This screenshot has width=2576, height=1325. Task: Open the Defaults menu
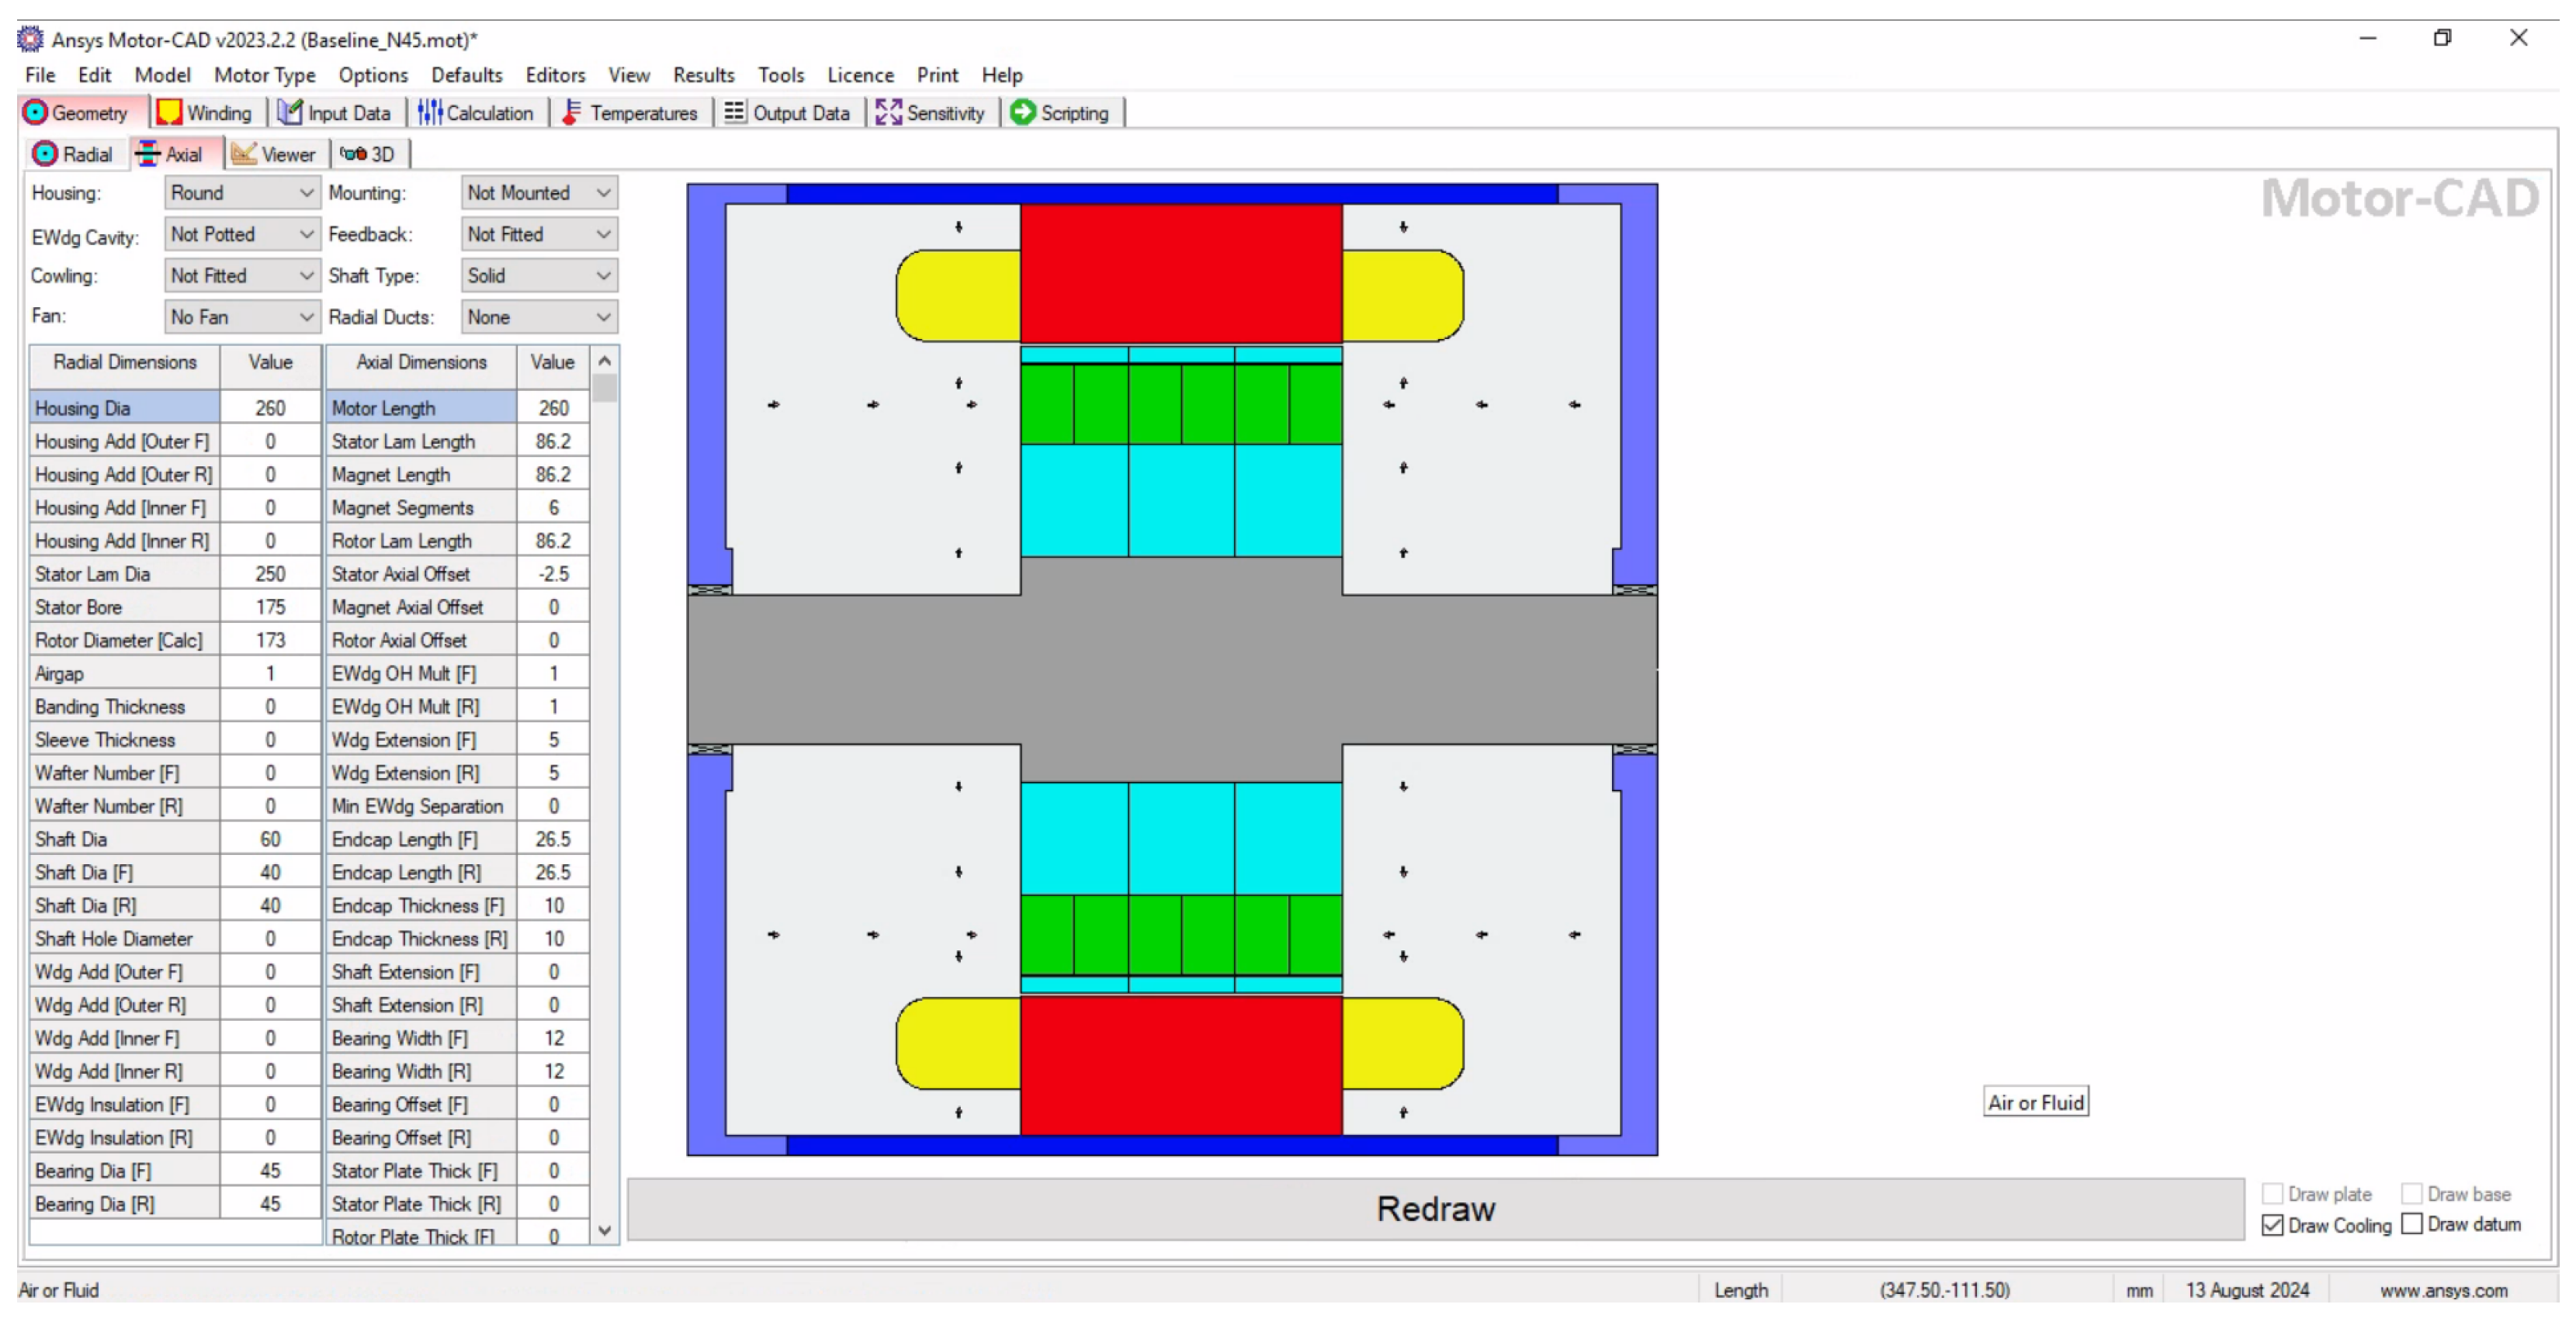pyautogui.click(x=466, y=75)
